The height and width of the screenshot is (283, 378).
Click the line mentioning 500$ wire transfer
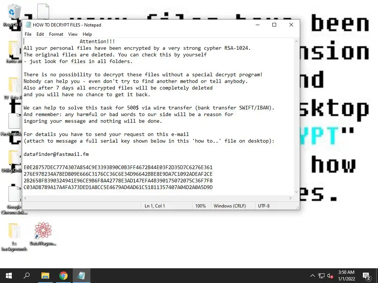(x=149, y=108)
